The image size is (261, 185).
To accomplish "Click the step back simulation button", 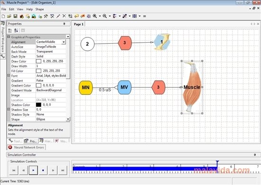I will click(x=24, y=170).
